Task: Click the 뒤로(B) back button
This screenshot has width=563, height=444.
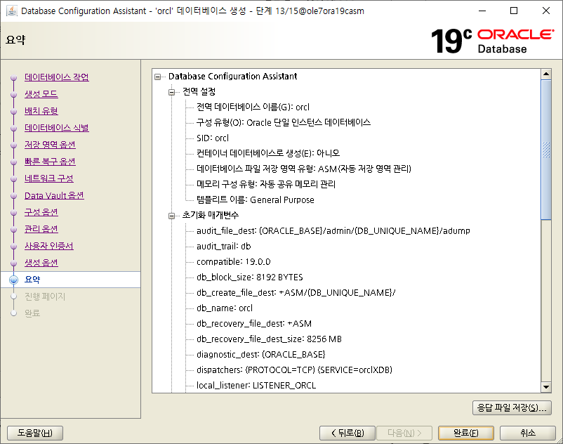Action: coord(347,433)
